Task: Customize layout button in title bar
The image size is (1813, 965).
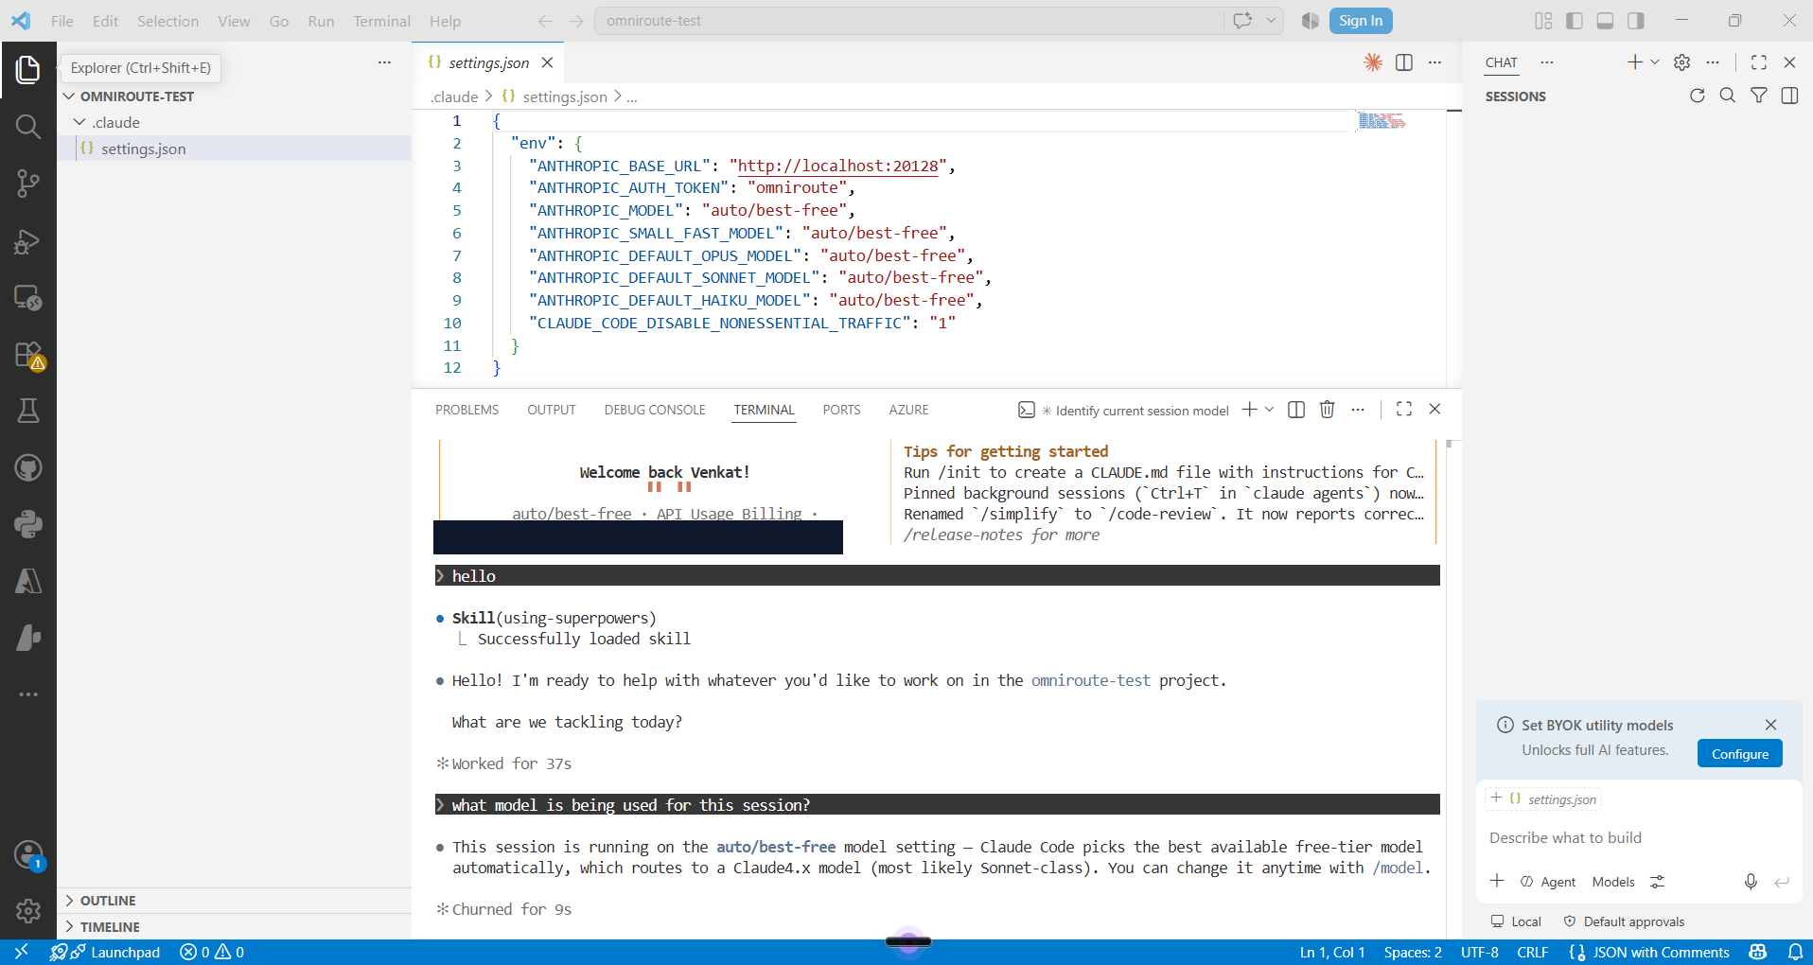Action: pyautogui.click(x=1543, y=21)
